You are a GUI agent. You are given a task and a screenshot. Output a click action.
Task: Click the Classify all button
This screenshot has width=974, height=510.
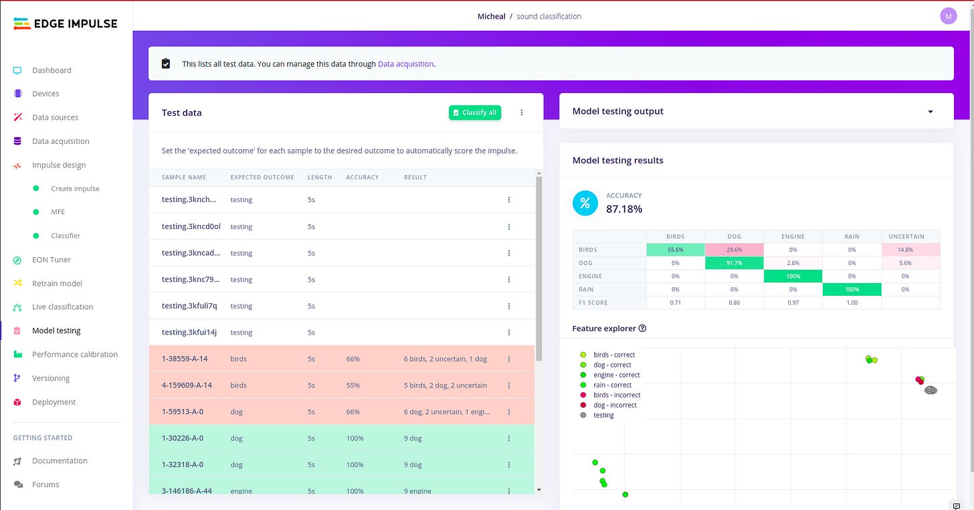click(475, 112)
